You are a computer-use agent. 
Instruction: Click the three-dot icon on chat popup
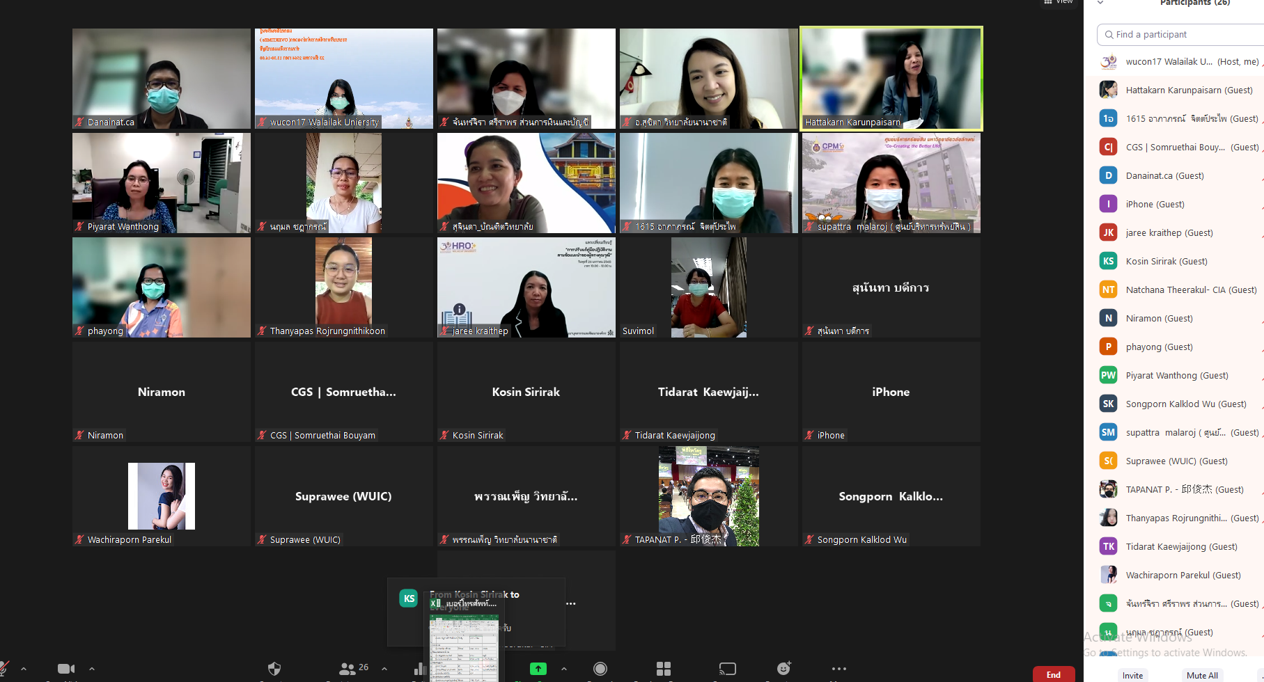pyautogui.click(x=571, y=603)
